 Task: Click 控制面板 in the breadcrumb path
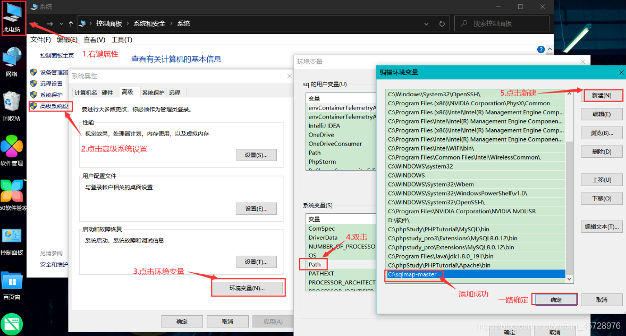(x=109, y=23)
